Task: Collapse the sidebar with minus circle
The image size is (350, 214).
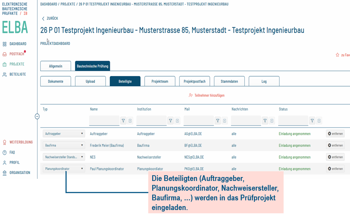Action: pos(37,116)
